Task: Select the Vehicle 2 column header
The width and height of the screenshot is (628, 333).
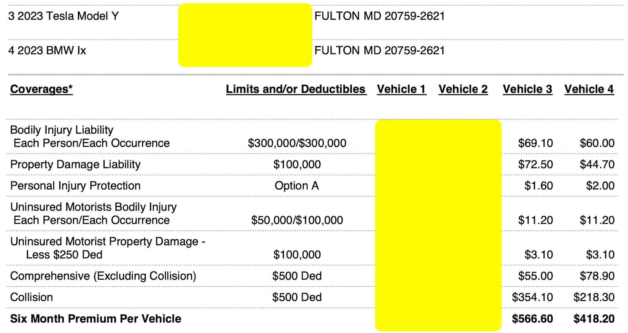Action: coord(463,89)
